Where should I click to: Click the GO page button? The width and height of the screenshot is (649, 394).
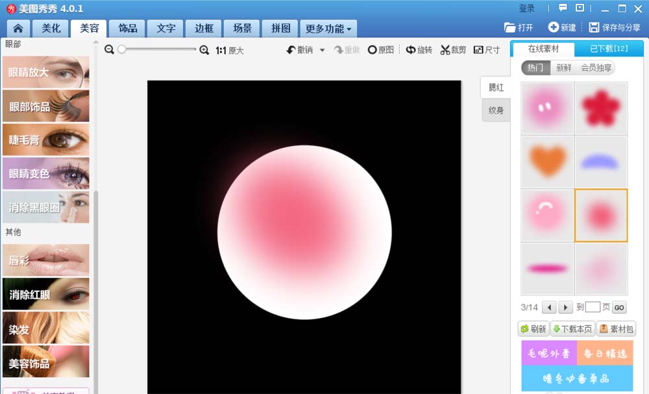pos(619,308)
